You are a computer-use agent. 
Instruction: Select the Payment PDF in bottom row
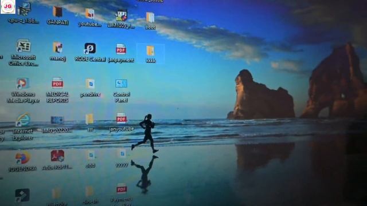(122, 195)
